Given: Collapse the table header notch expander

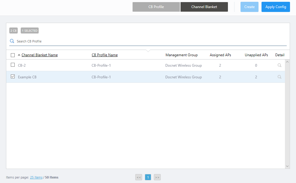Looking at the screenshot, I should (148, 51).
